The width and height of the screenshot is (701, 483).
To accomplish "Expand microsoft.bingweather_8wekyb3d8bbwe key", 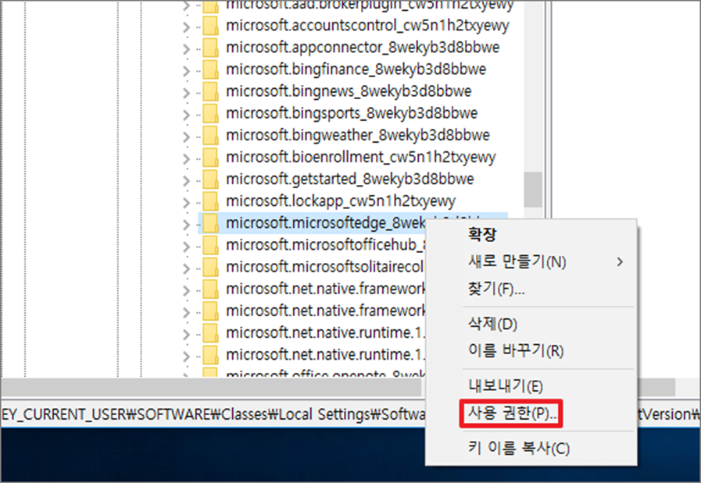I will click(x=187, y=137).
